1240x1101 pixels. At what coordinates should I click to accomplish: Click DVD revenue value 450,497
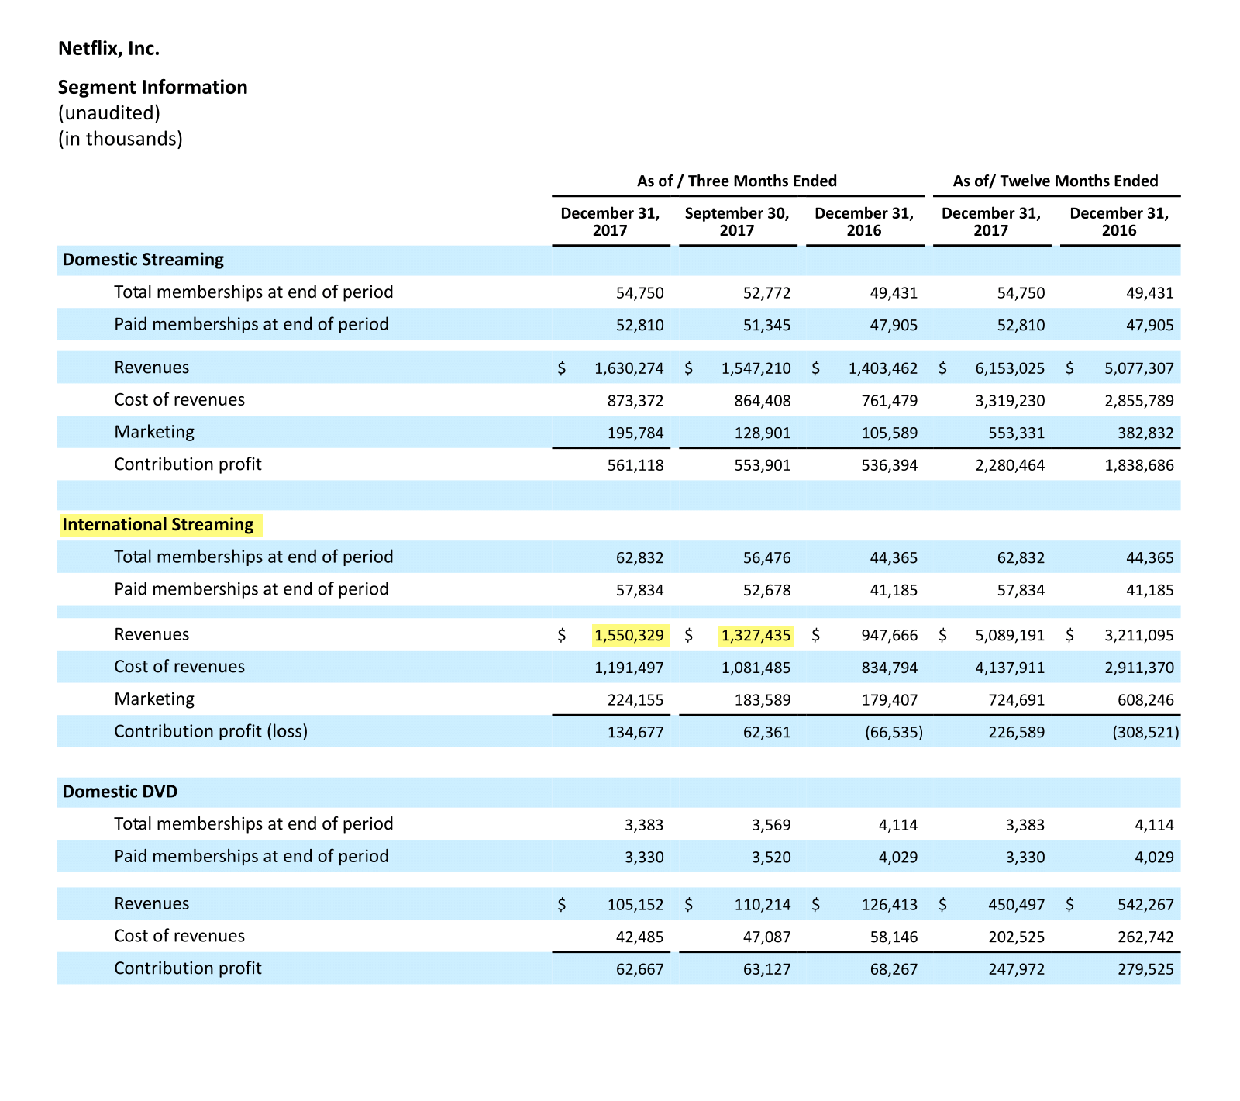coord(1017,905)
